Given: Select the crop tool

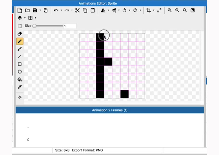Looking at the screenshot, I should click(148, 10).
